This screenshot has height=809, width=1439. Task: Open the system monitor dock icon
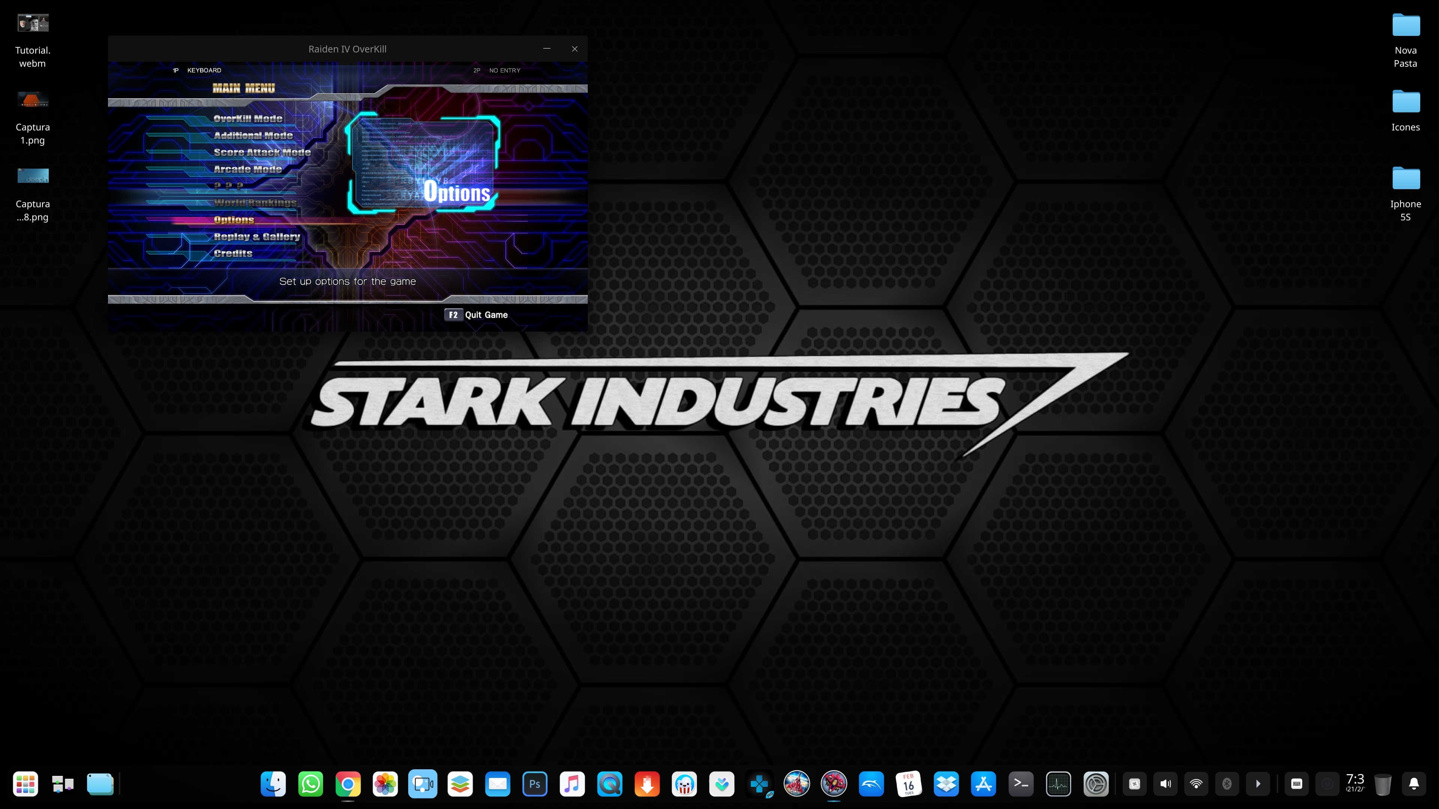click(1058, 783)
